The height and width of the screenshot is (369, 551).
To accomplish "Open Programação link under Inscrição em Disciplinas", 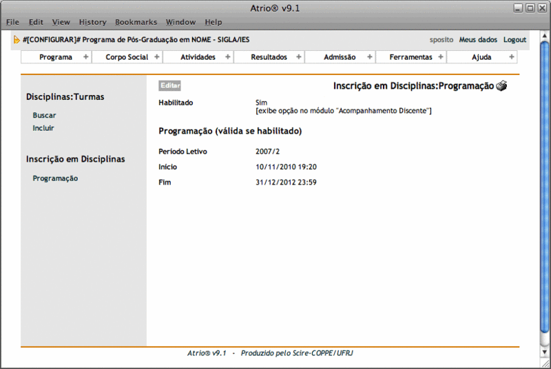I will point(55,178).
